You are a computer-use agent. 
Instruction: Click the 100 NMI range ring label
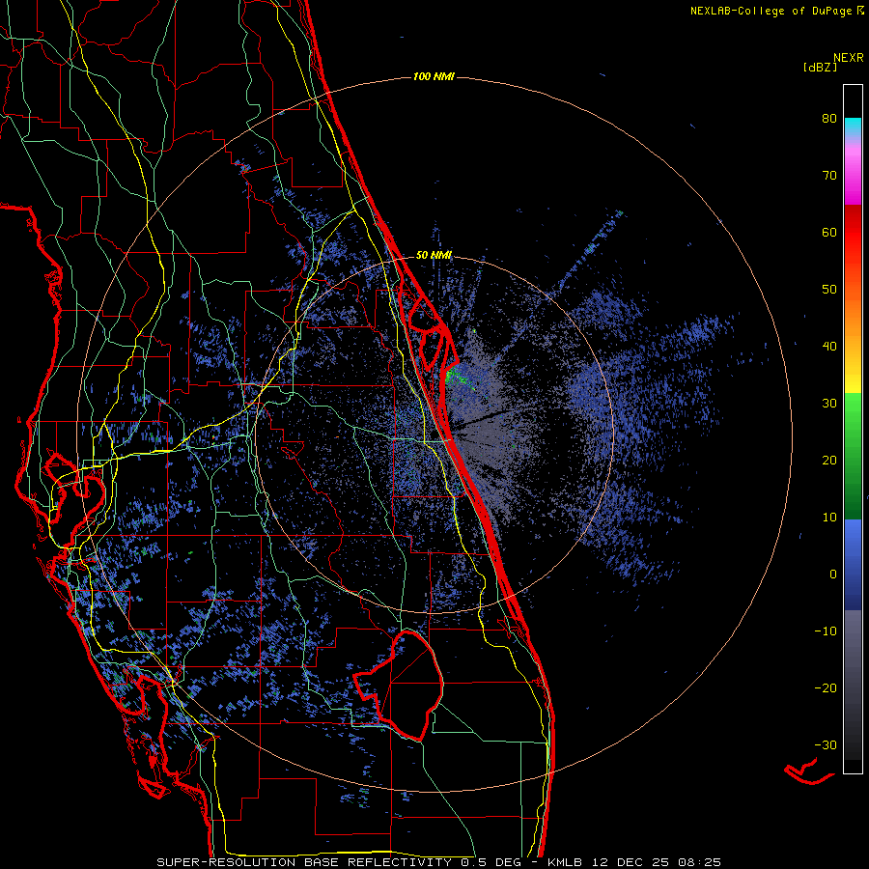434,76
